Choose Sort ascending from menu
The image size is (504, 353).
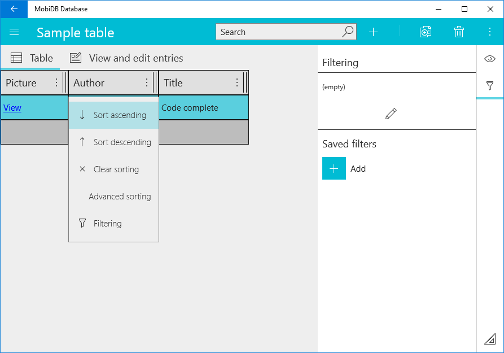coord(114,115)
